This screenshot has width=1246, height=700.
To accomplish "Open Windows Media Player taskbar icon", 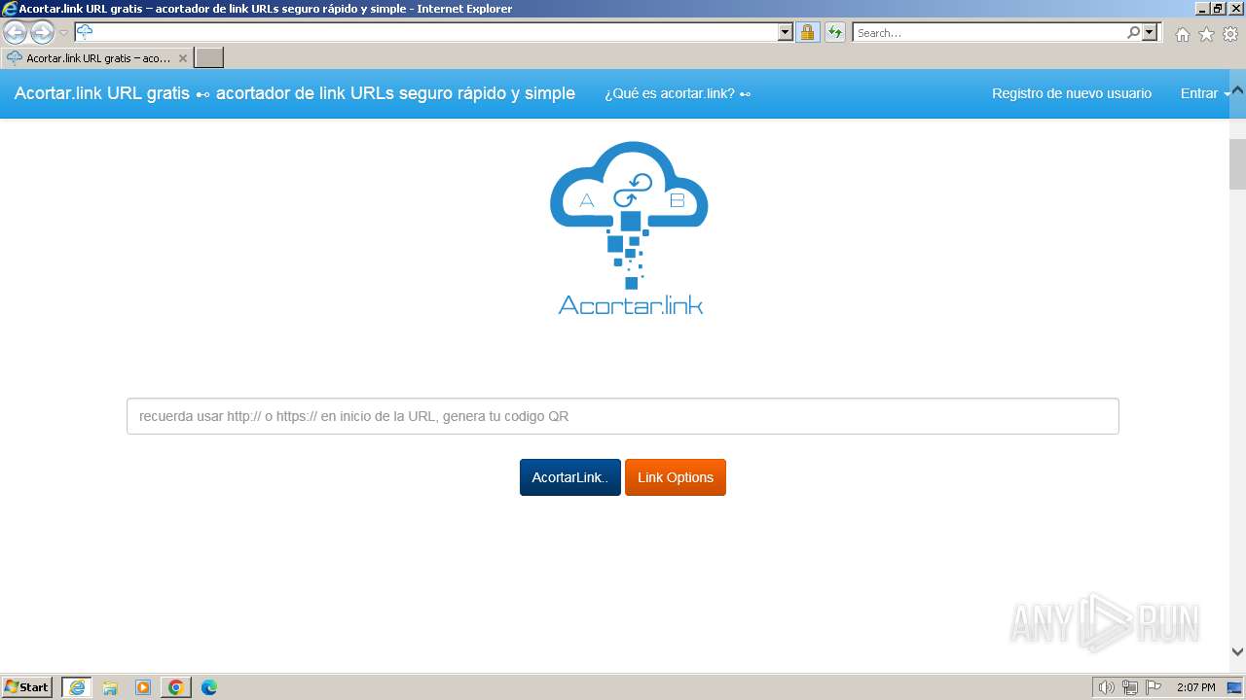I will (x=143, y=687).
